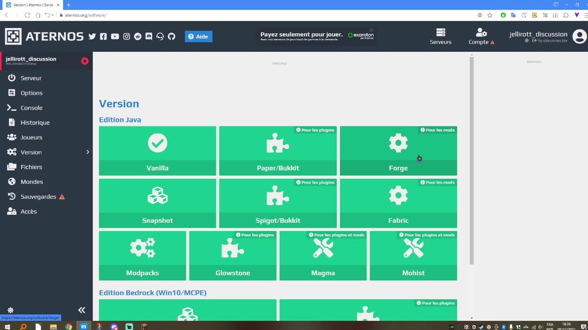Open browser extensions puzzle icon
This screenshot has height=330, width=588.
pos(566,15)
